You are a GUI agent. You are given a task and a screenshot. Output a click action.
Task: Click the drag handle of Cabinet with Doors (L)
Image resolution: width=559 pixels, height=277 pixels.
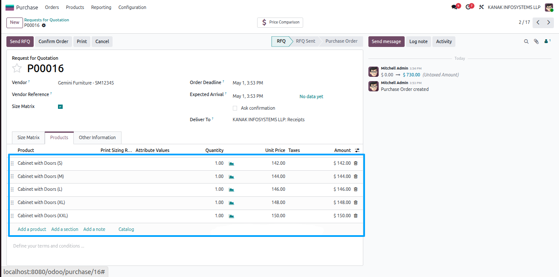(12, 190)
